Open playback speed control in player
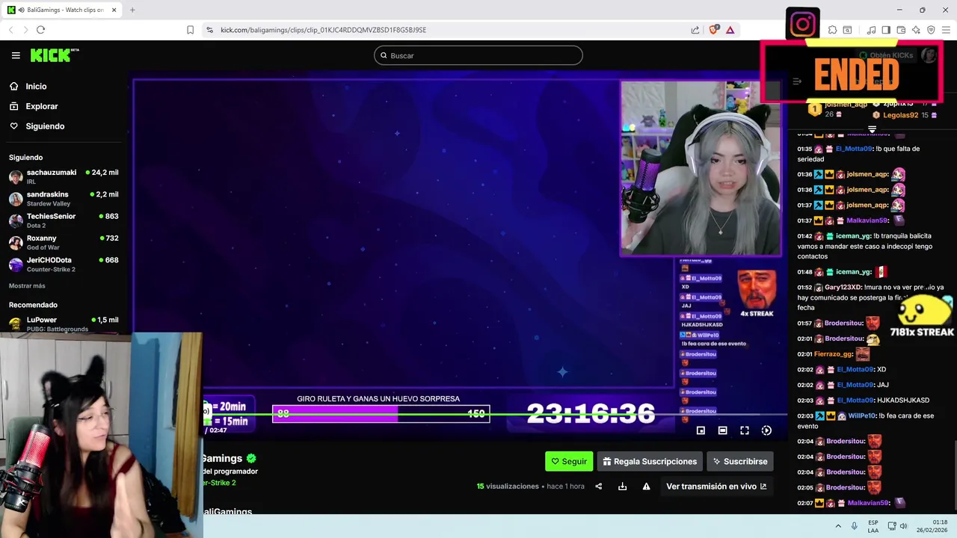This screenshot has width=957, height=538. coord(766,430)
